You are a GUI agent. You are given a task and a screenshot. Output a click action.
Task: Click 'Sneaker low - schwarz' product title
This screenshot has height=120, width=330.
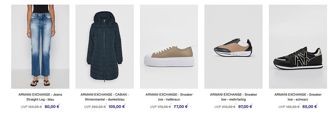click(x=298, y=97)
